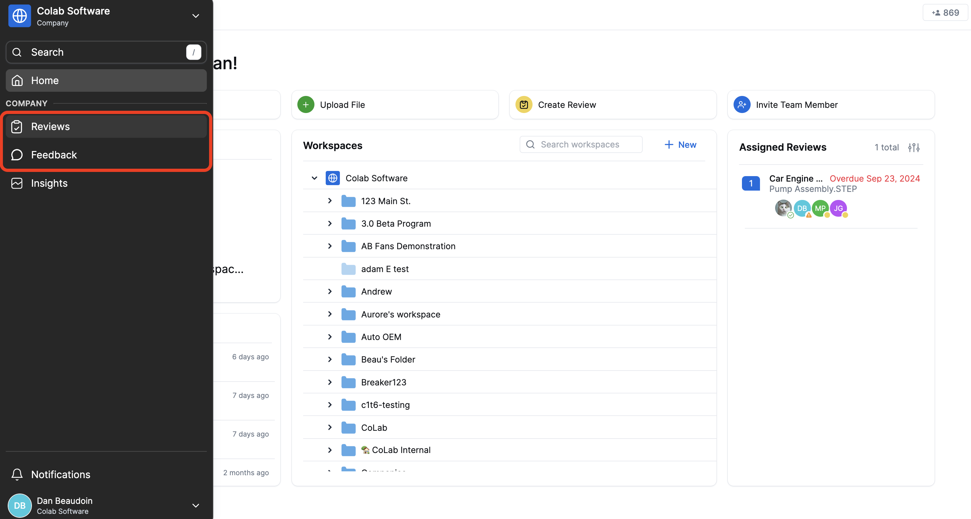Click the Home house icon
Viewport: 971px width, 519px height.
[x=17, y=80]
